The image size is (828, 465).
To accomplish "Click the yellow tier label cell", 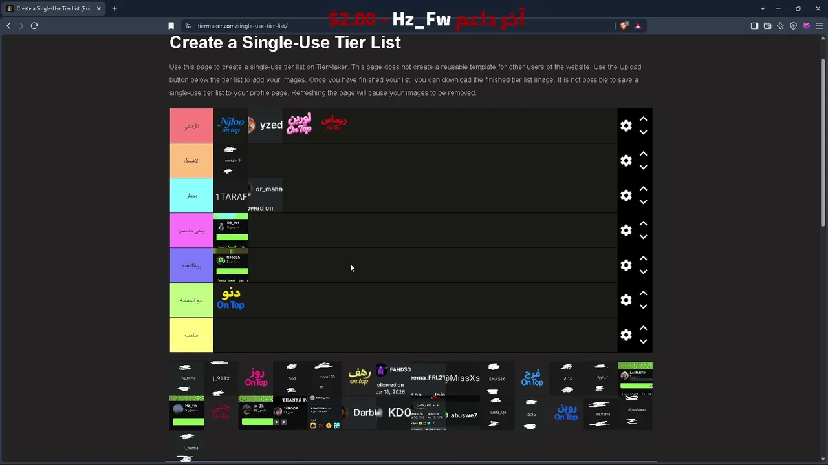I will (x=191, y=335).
